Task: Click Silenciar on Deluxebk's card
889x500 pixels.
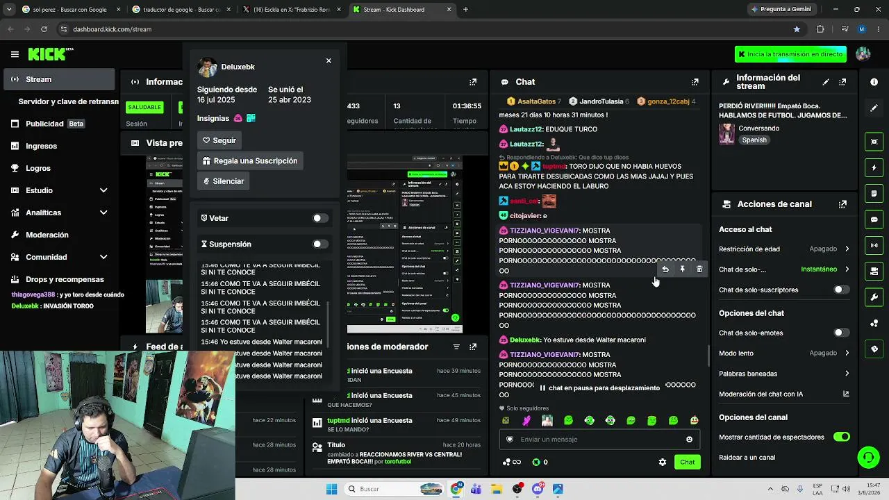Action: click(223, 181)
